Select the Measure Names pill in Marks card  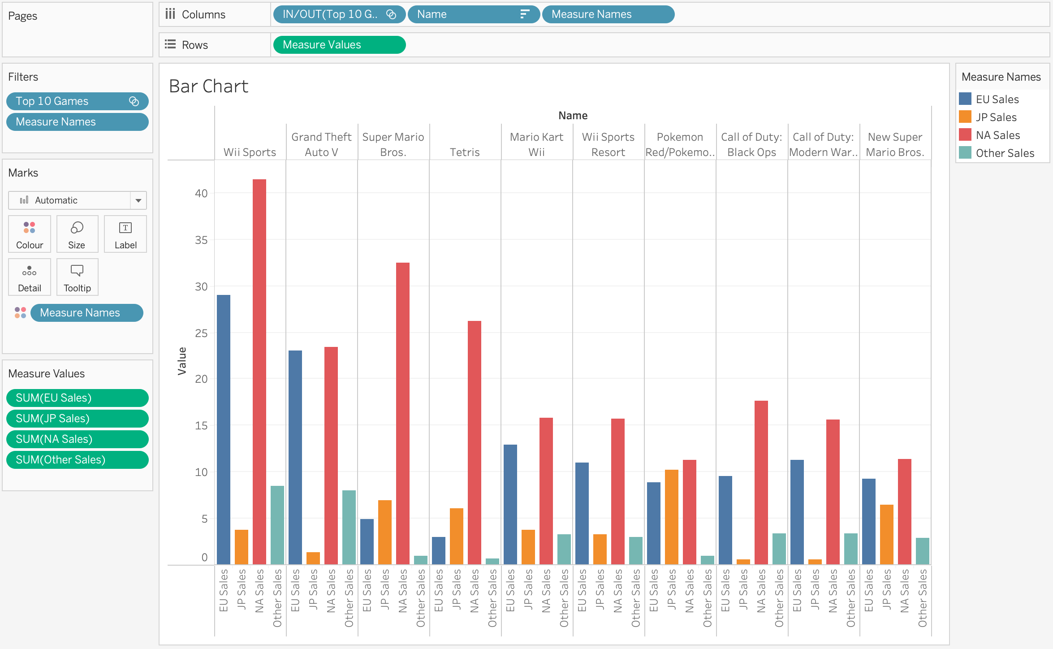pos(87,313)
